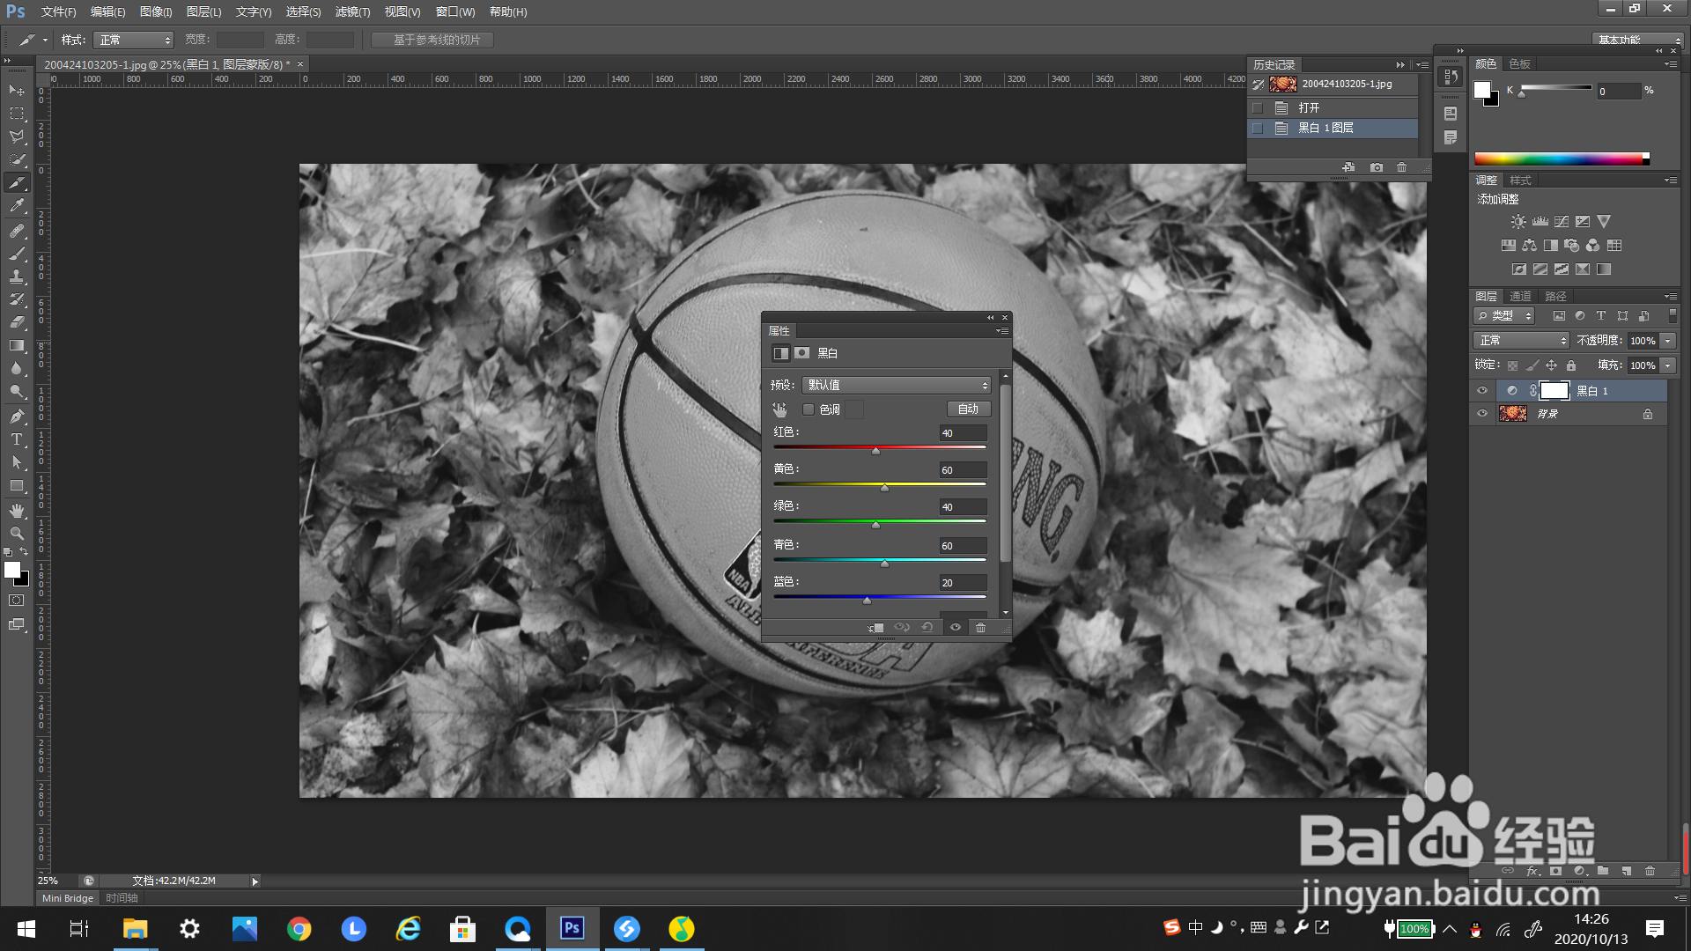The height and width of the screenshot is (951, 1691).
Task: Select the Horizontal Type tool
Action: 17,439
